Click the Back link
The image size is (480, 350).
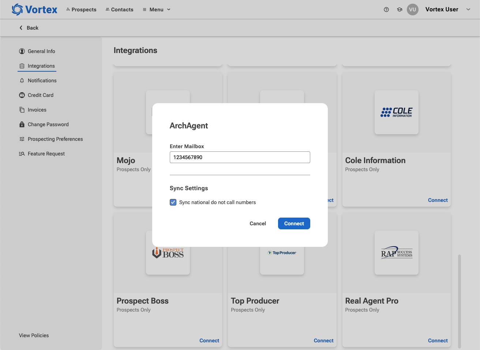(29, 28)
